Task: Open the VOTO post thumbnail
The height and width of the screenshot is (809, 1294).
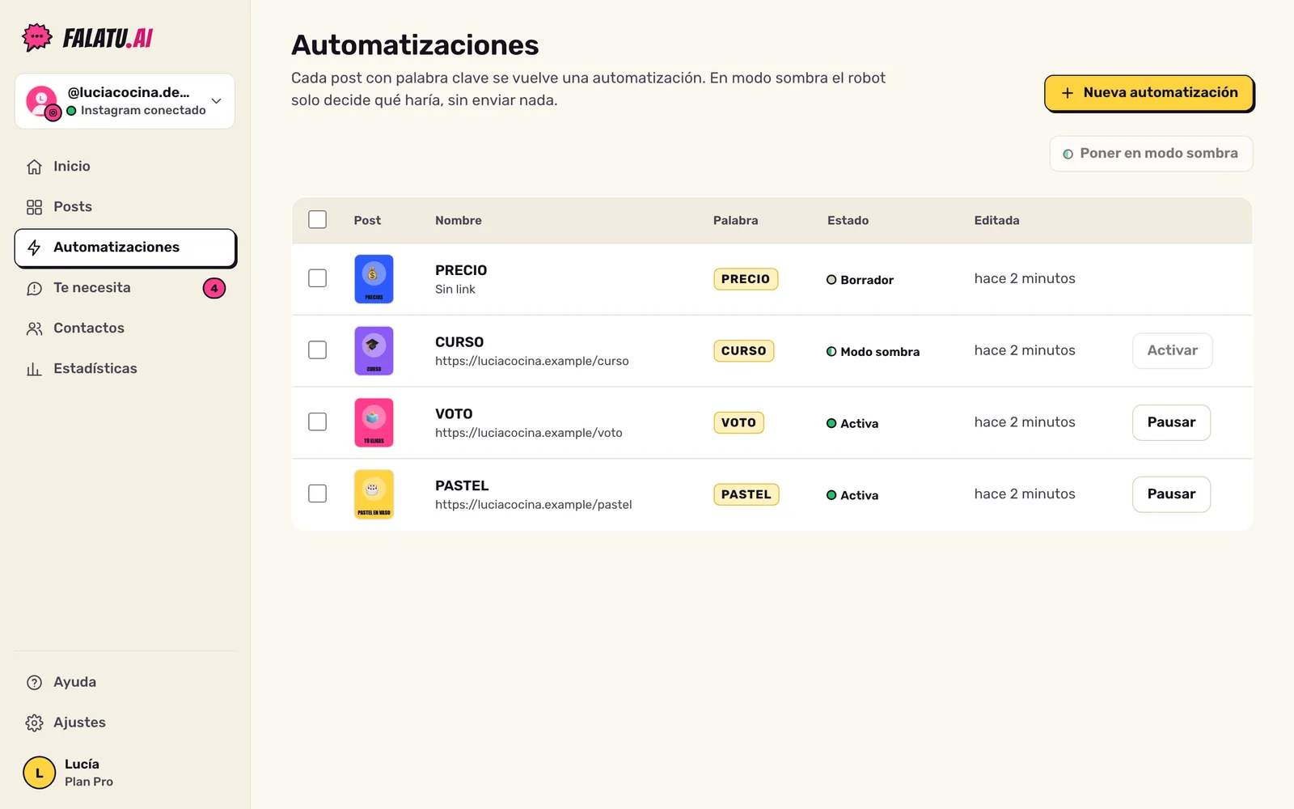Action: coord(374,422)
